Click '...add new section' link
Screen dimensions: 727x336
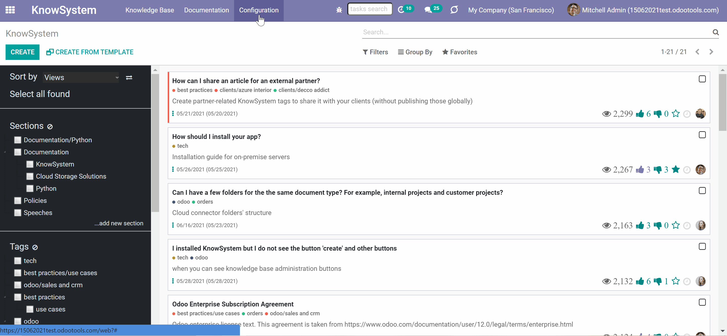(x=119, y=223)
